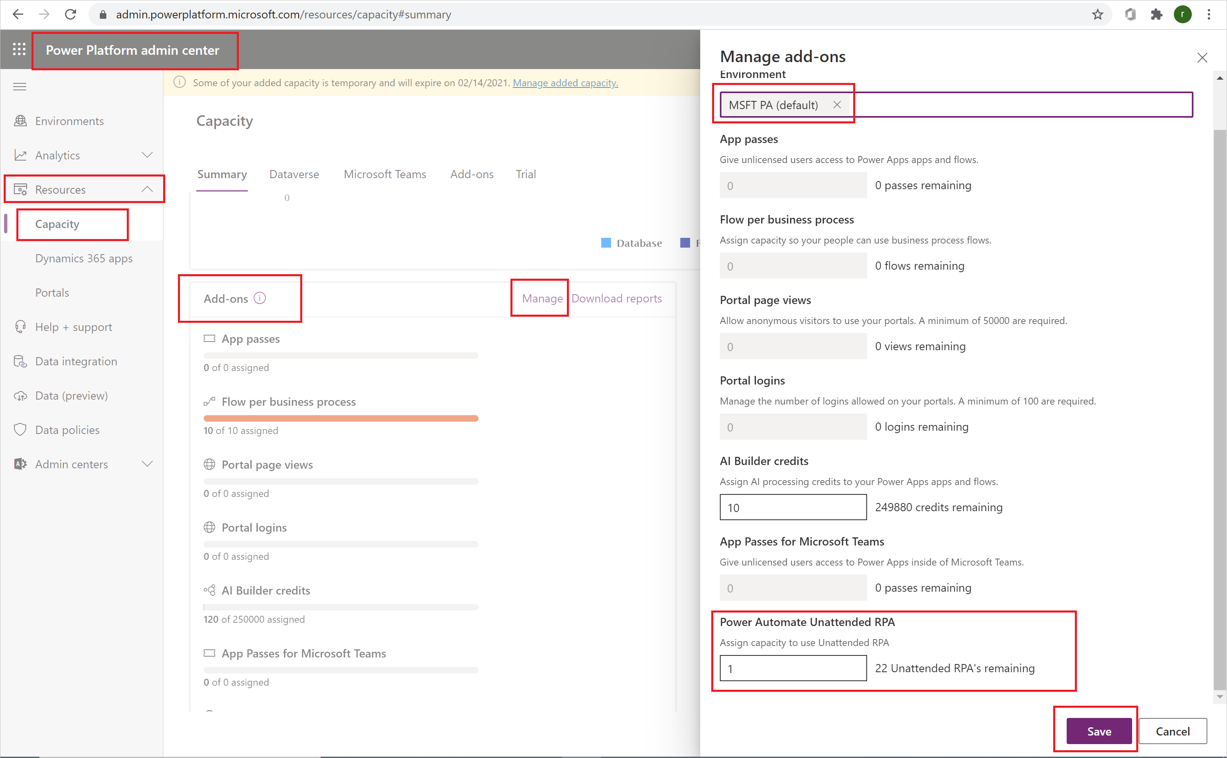Click the Admin centers icon in sidebar
This screenshot has height=758, width=1227.
click(x=19, y=463)
